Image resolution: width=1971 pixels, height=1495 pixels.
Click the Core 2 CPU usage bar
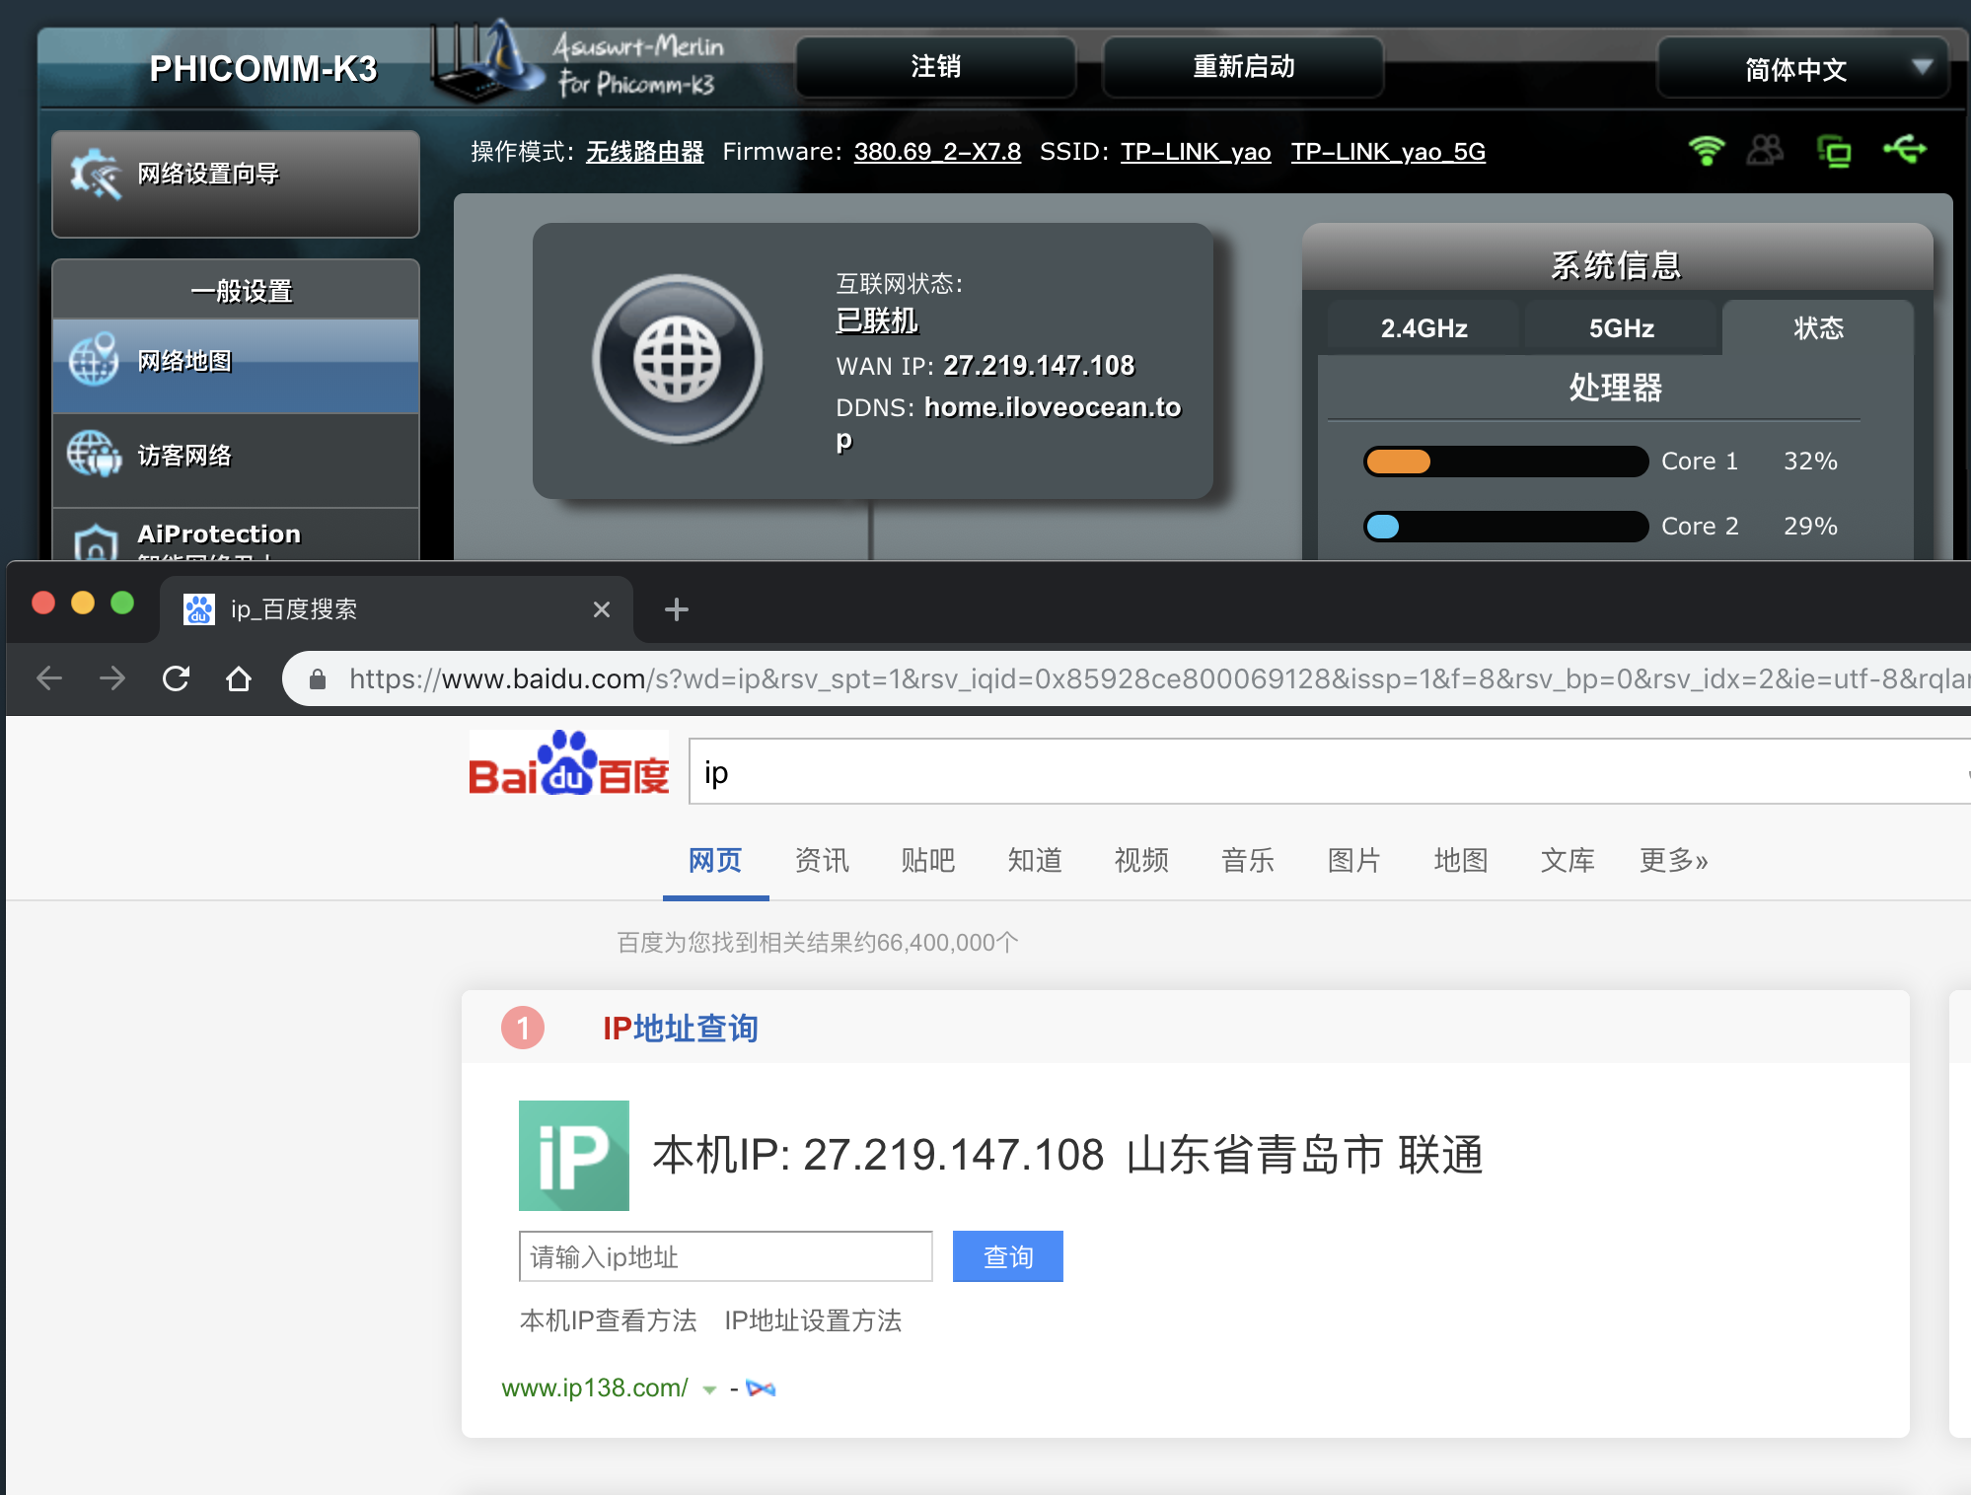(1505, 527)
